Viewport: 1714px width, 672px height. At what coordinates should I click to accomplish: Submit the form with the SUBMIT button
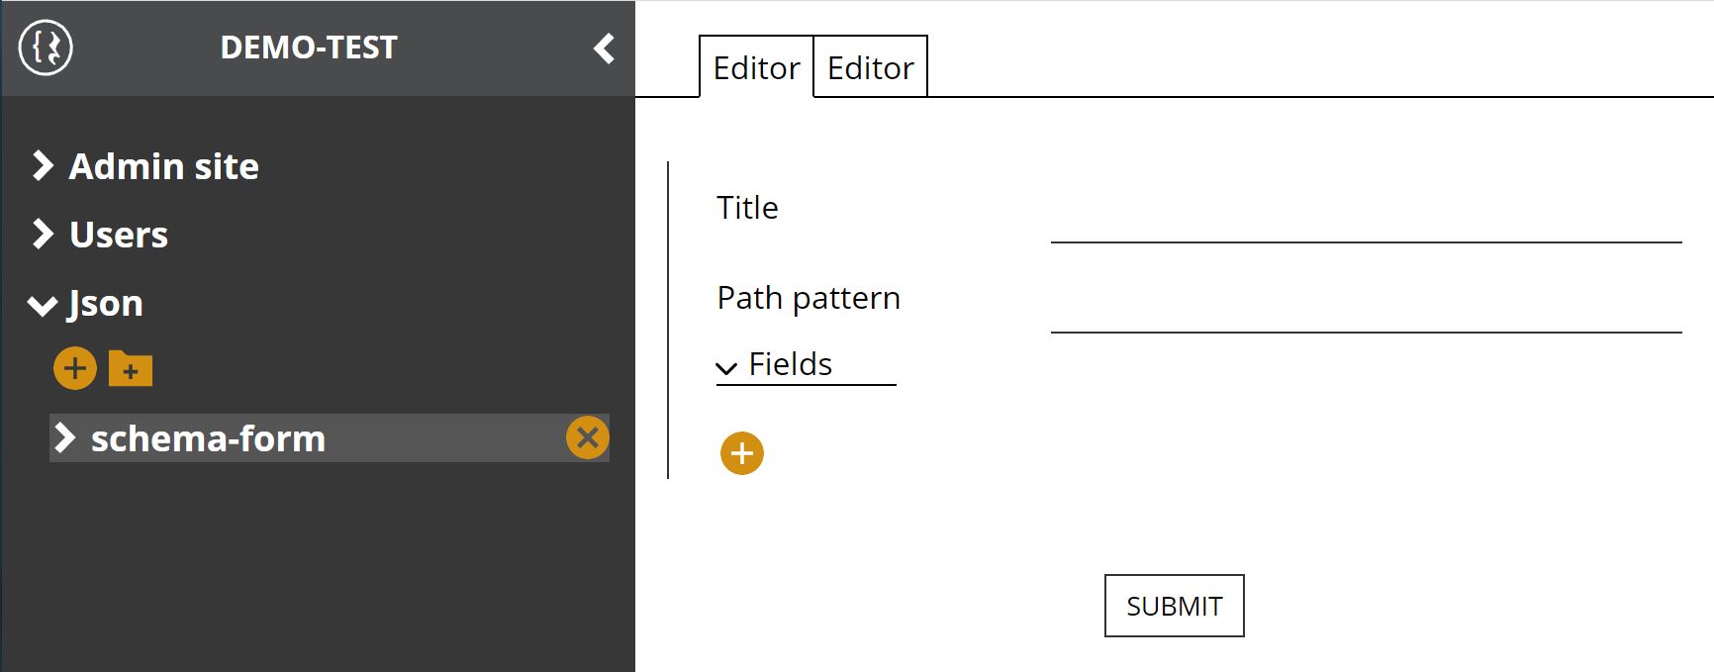(x=1175, y=606)
